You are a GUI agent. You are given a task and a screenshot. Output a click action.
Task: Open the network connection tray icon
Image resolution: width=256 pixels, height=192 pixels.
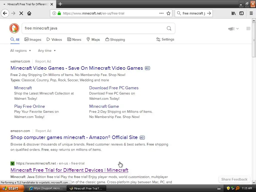[233, 188]
